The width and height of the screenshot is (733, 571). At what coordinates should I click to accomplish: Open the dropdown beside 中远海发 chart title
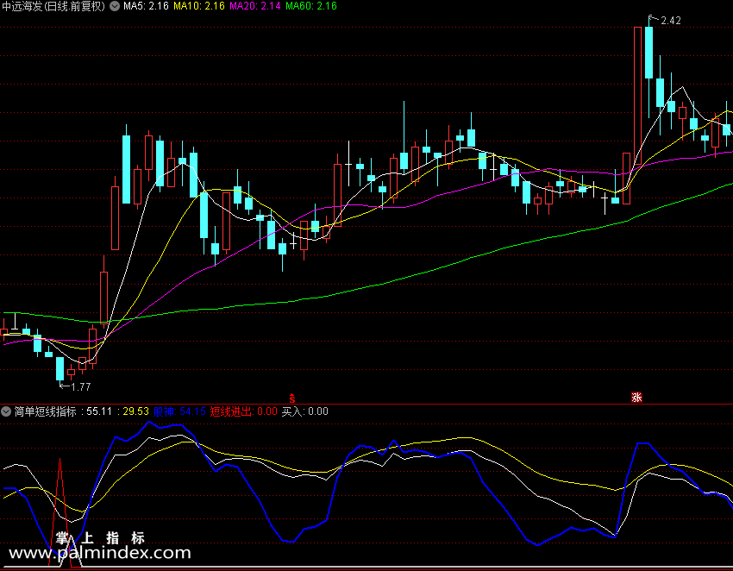[x=115, y=6]
